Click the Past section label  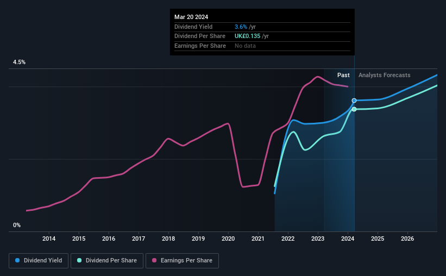[x=343, y=75]
